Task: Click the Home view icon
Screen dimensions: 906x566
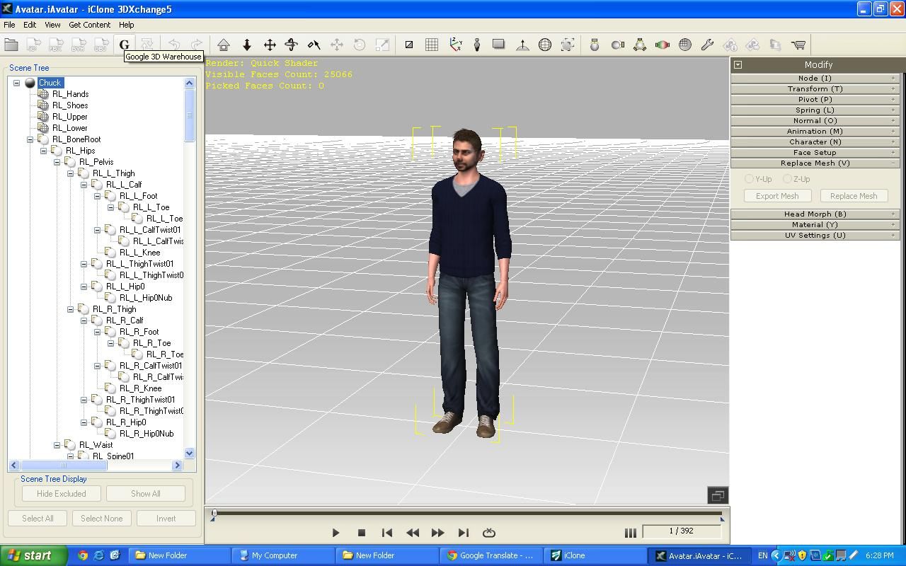Action: 224,45
